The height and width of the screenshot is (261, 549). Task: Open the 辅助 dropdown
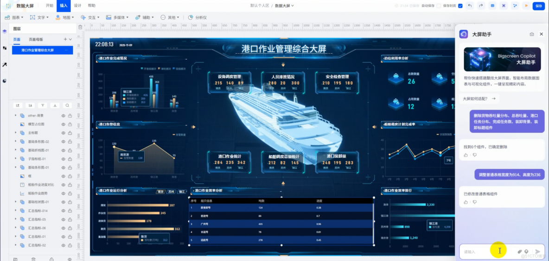[x=144, y=17]
